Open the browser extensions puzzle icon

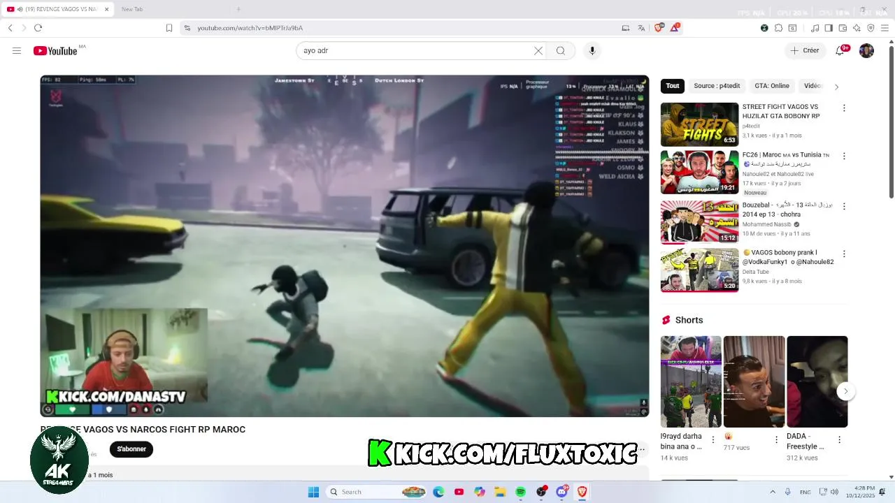point(778,28)
